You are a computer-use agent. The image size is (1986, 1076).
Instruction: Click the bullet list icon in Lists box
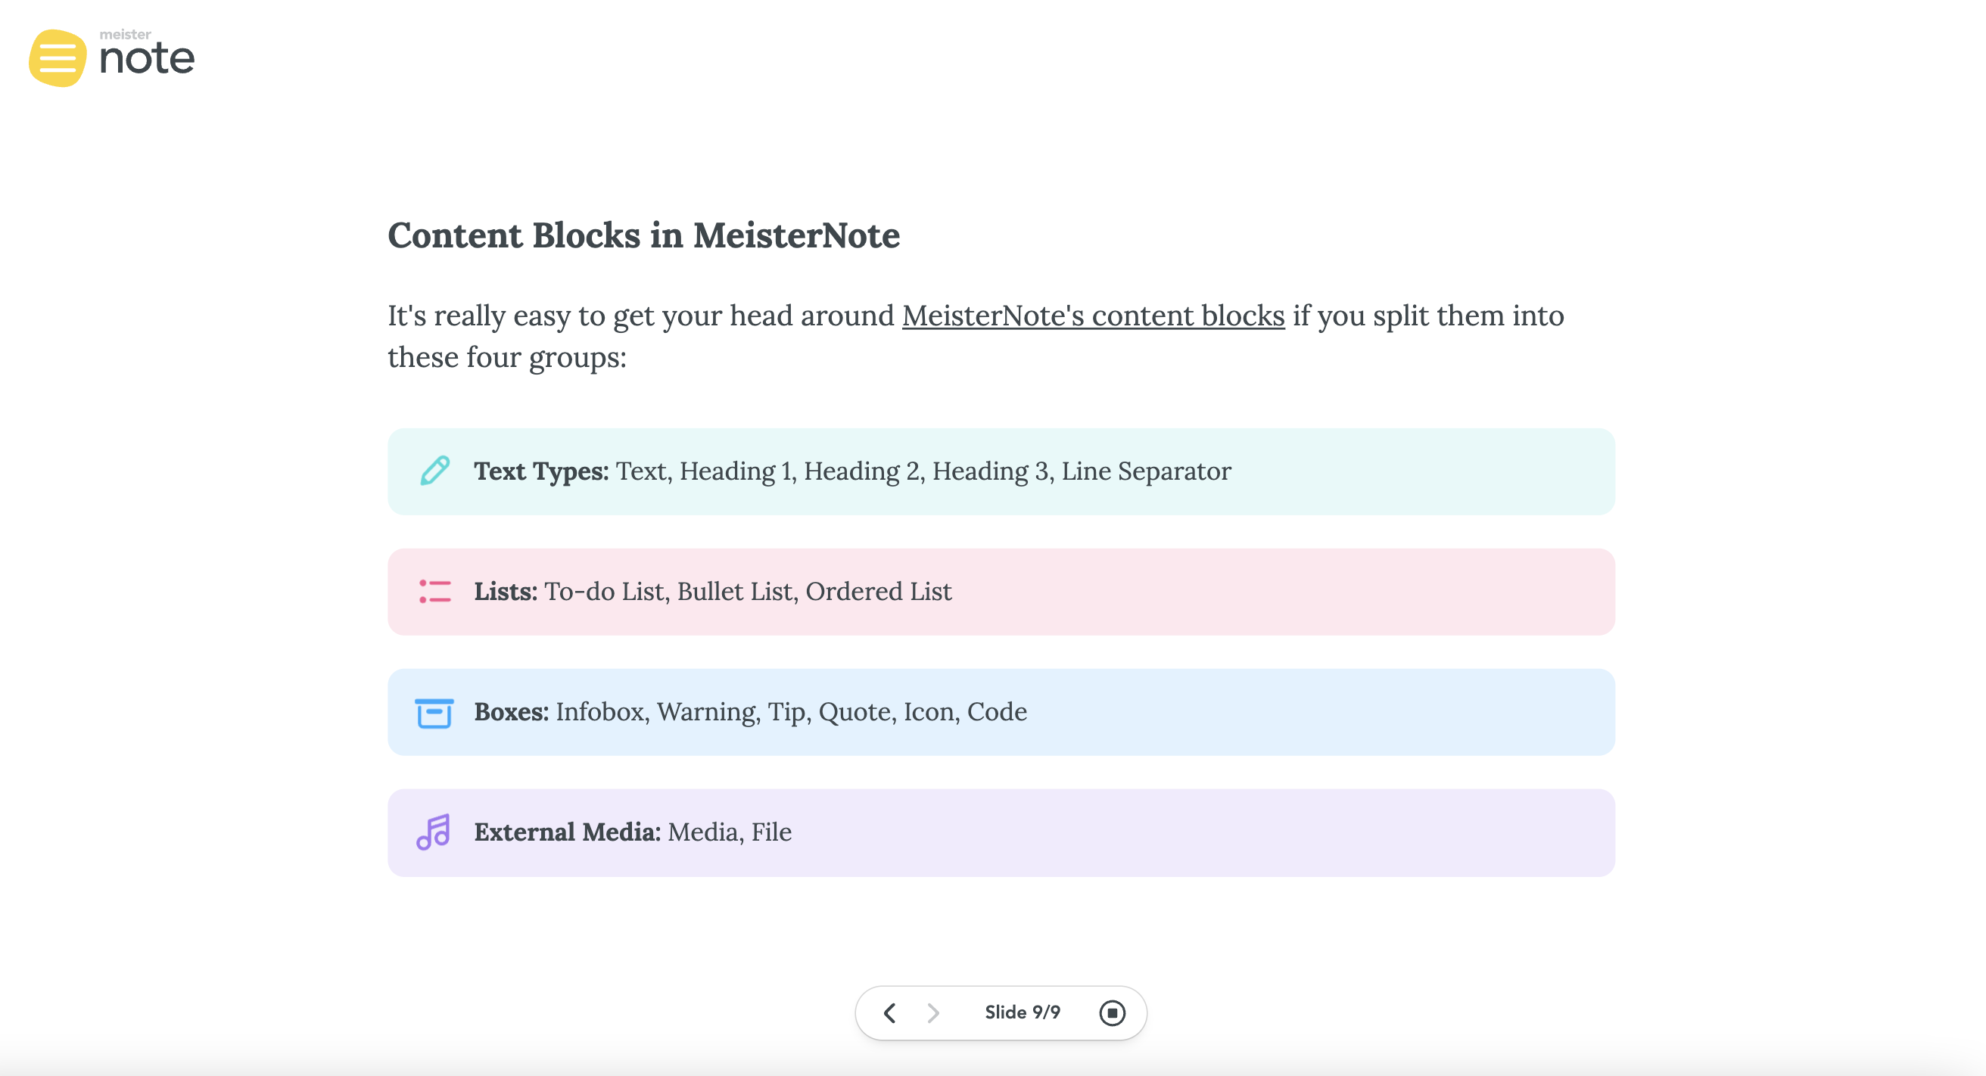[435, 591]
